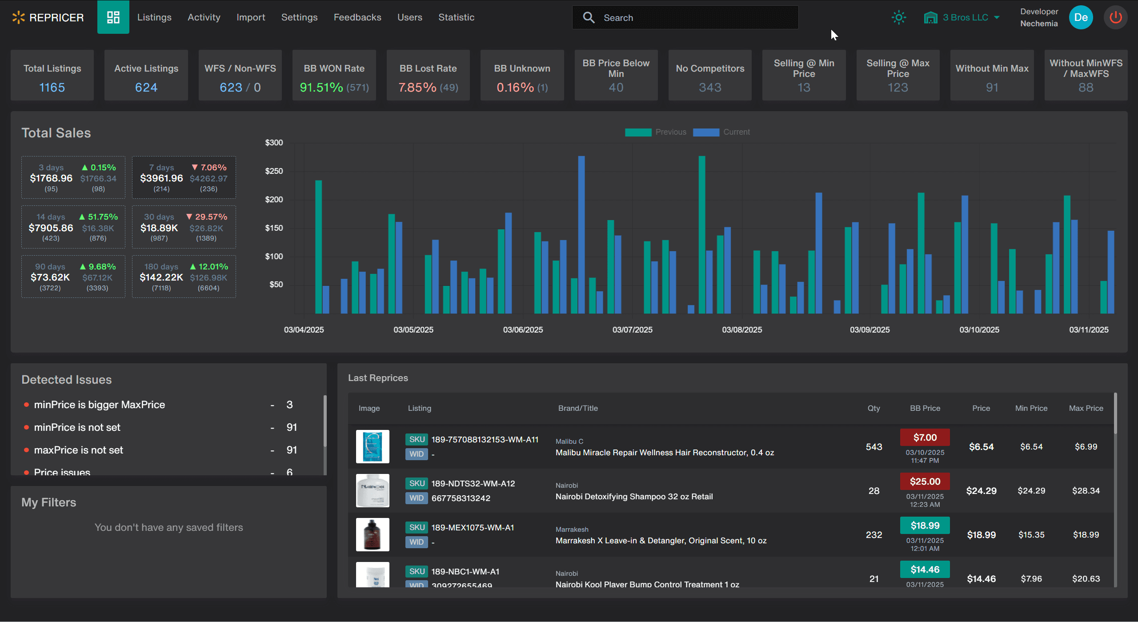Viewport: 1138px width, 622px height.
Task: Click the red $7.00 BB Price badge
Action: [x=925, y=437]
